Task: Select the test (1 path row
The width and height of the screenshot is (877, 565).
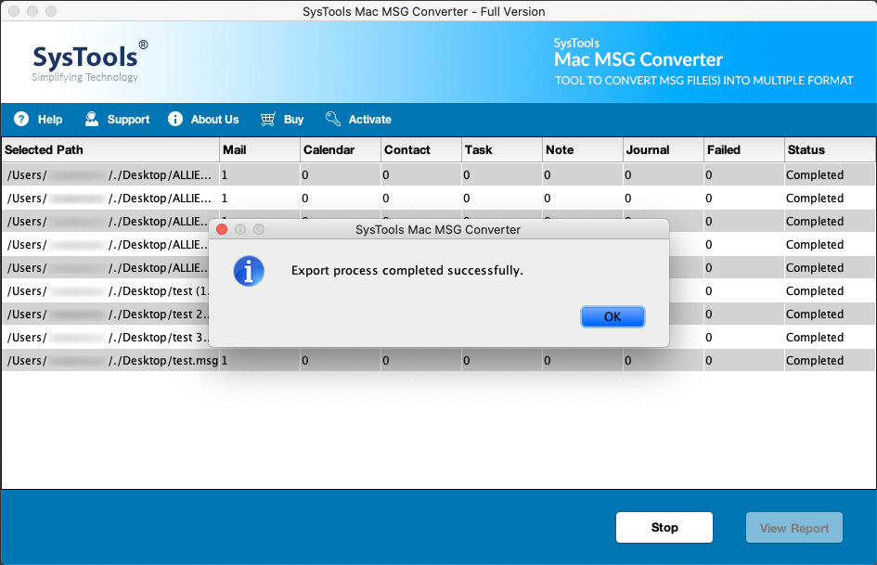Action: [106, 291]
